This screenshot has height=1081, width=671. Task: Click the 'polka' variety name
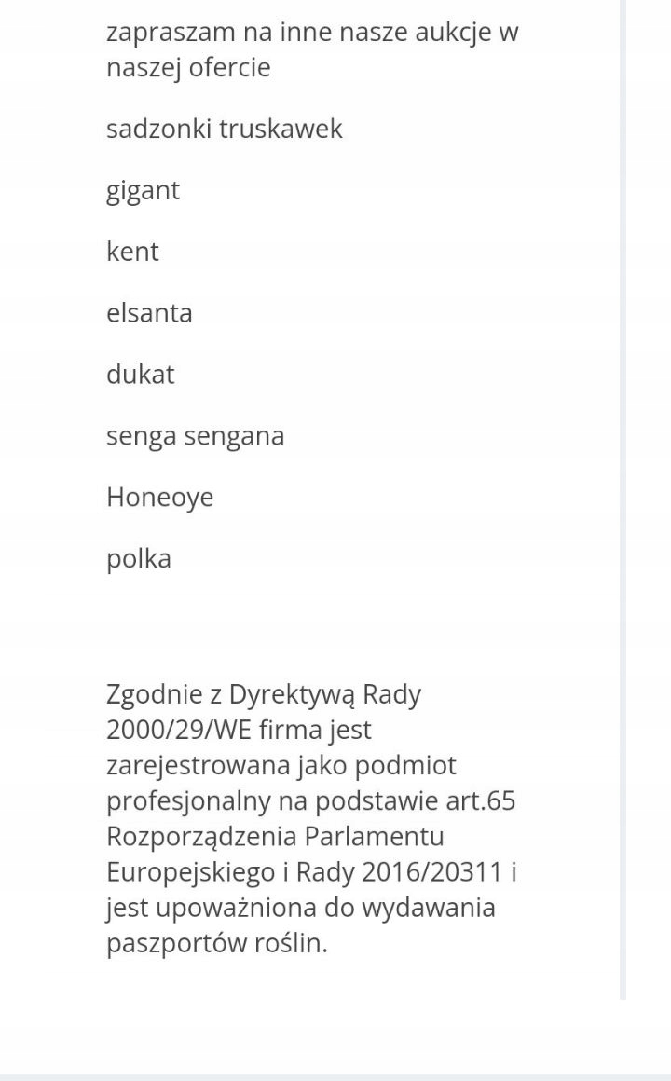(x=139, y=559)
